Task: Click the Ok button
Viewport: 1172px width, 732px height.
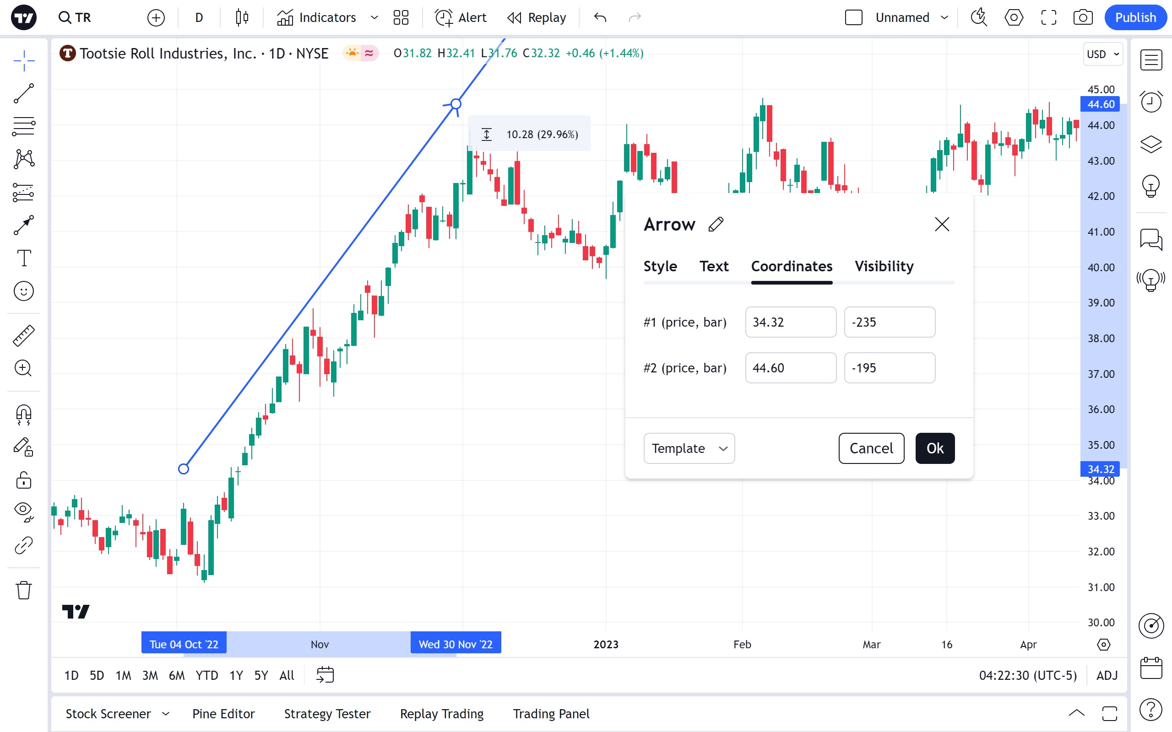Action: pos(935,448)
